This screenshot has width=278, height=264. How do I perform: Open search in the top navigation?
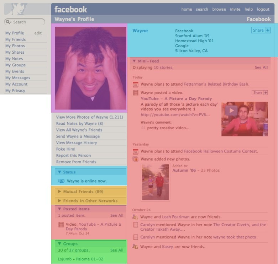[202, 9]
